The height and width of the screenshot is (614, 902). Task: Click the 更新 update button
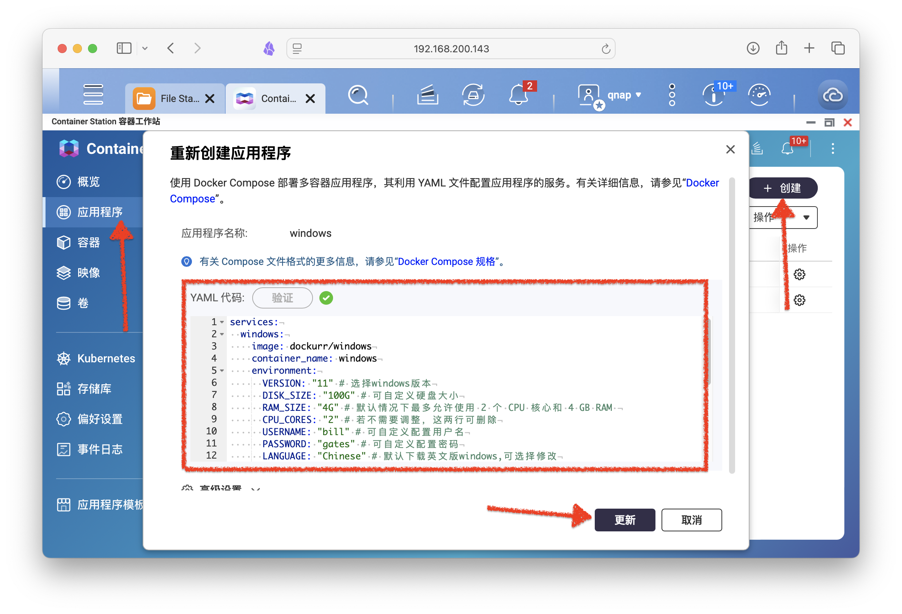pos(624,520)
